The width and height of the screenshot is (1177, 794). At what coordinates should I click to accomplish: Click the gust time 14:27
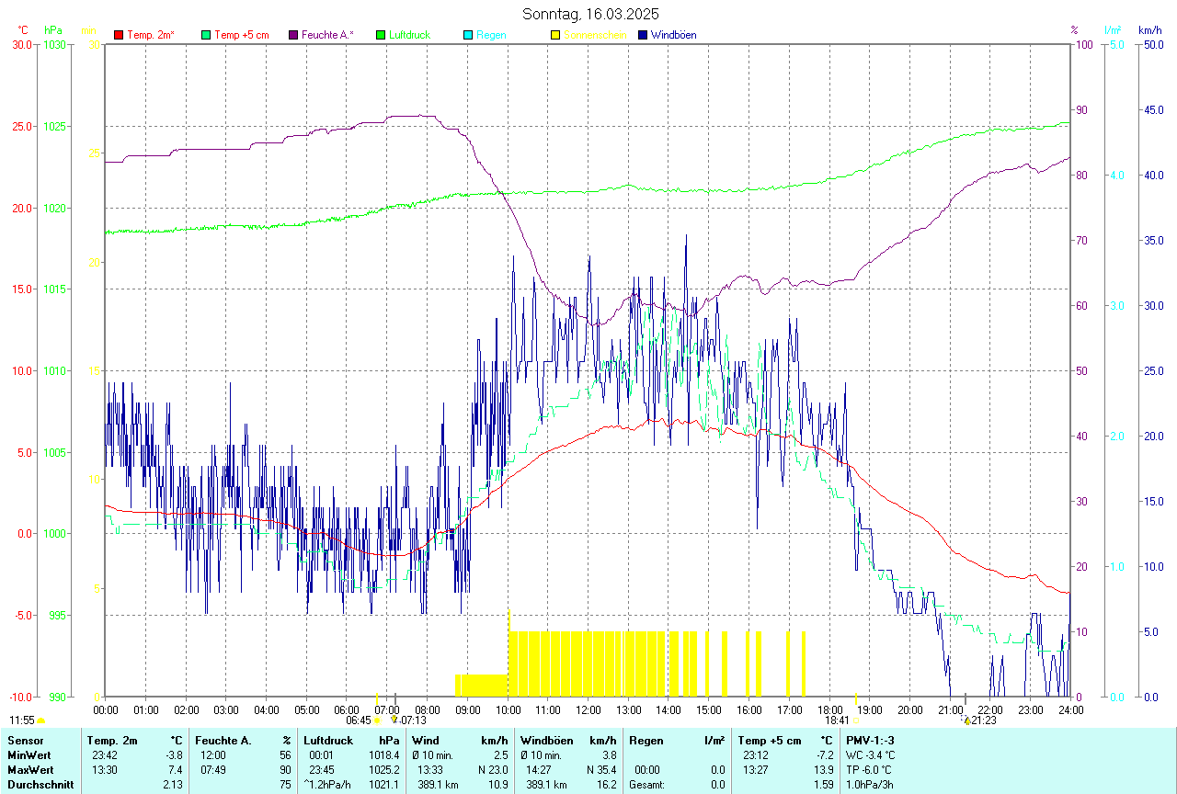point(538,770)
